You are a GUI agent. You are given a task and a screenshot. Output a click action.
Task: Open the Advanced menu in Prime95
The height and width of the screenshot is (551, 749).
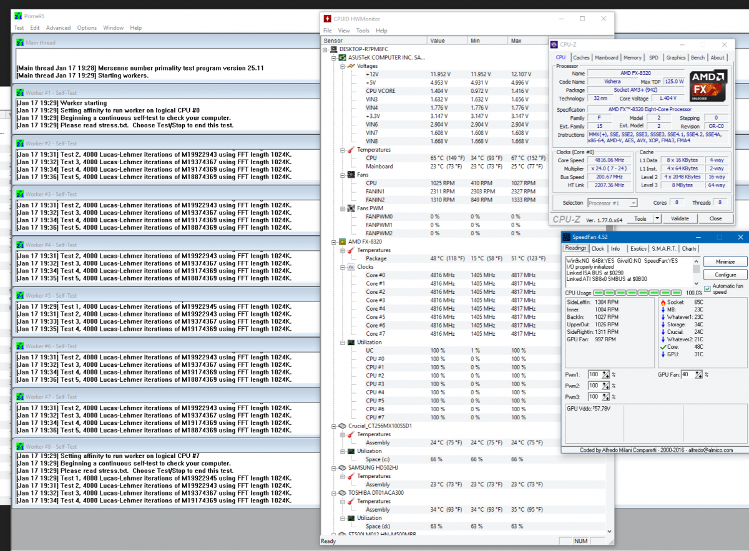(x=58, y=27)
